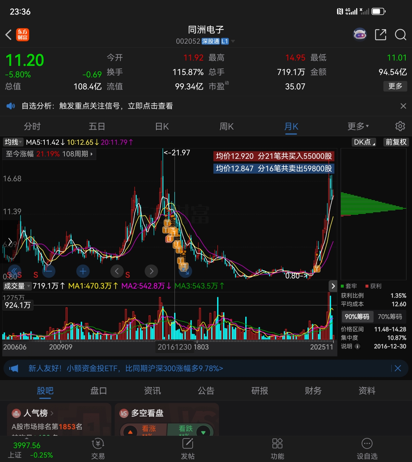The image size is (412, 462).
Task: Tap the diagonal expand arrow on chart
Action: pyautogui.click(x=185, y=272)
